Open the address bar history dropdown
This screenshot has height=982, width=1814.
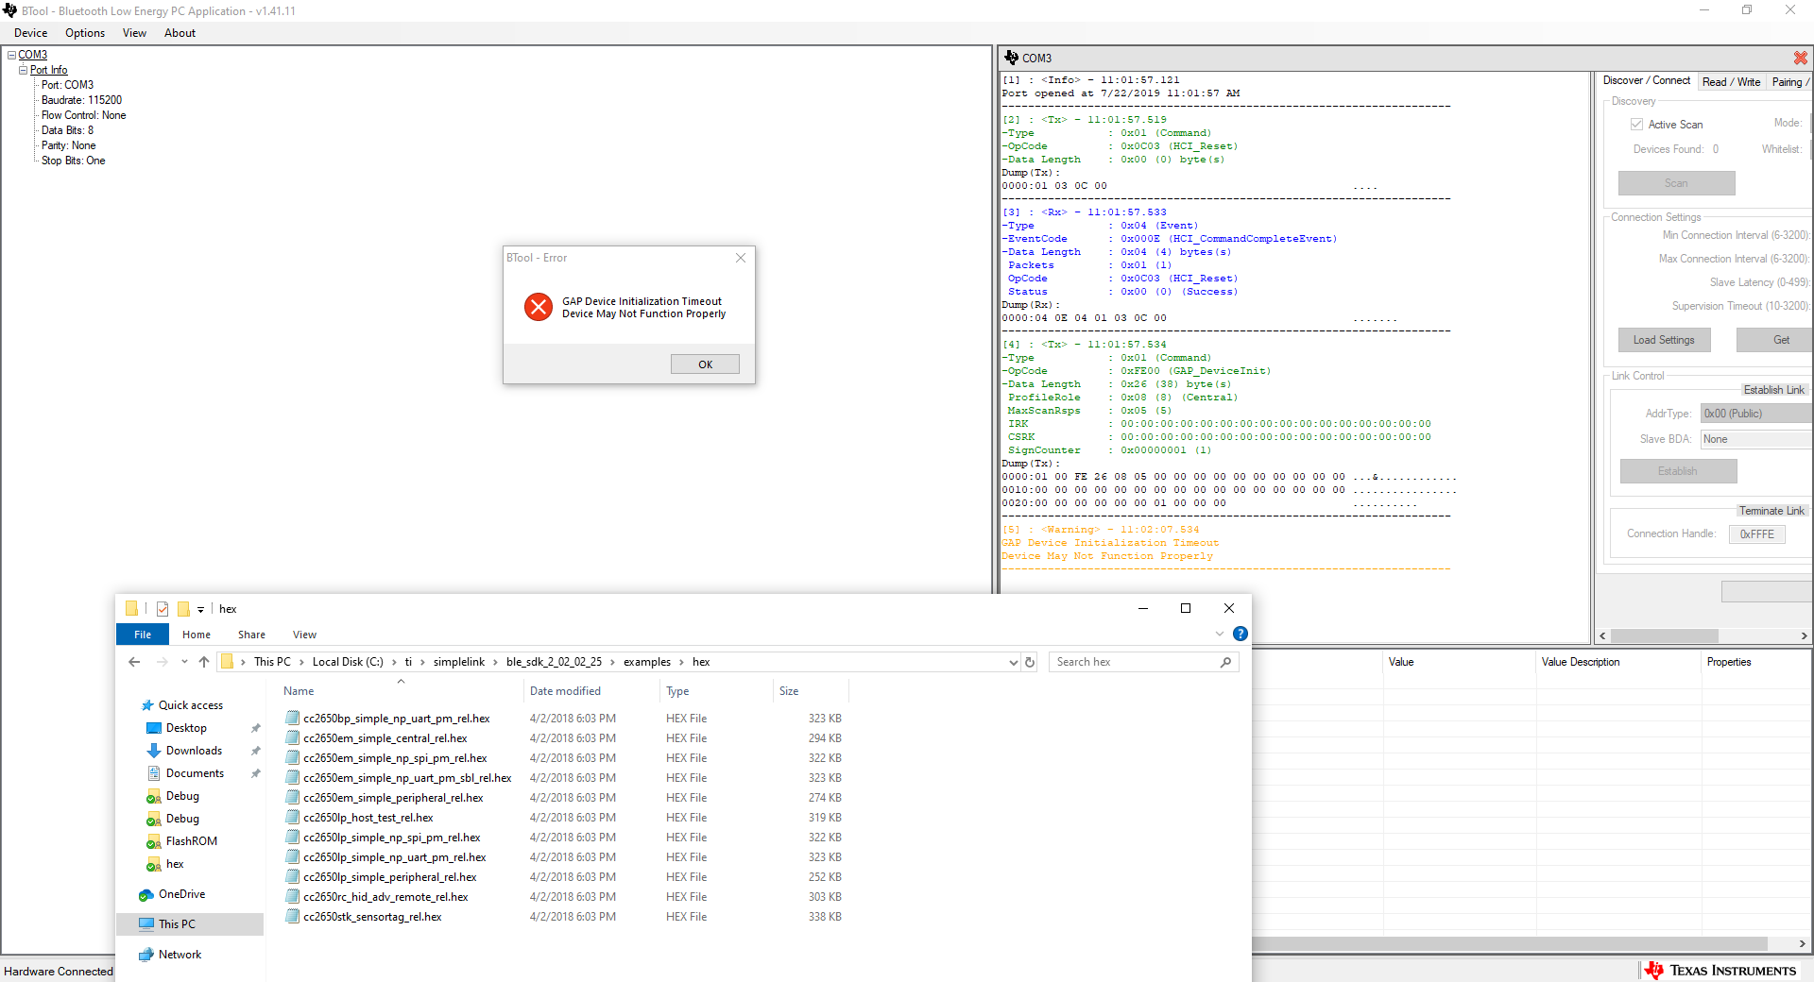pos(1014,662)
